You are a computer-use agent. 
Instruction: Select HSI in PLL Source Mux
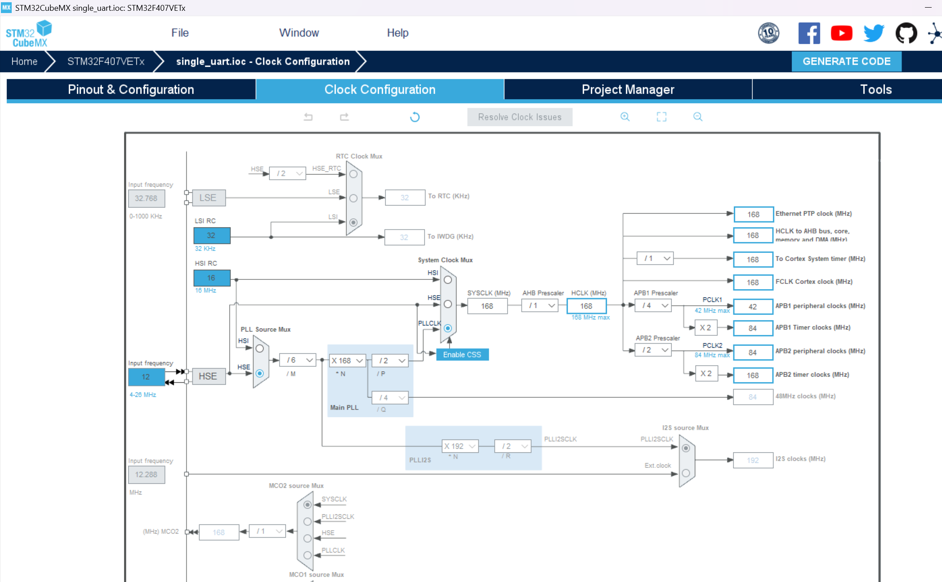click(x=259, y=348)
